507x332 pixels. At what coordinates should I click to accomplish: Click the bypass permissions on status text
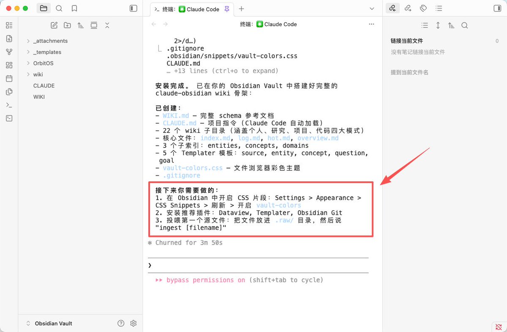(x=206, y=280)
